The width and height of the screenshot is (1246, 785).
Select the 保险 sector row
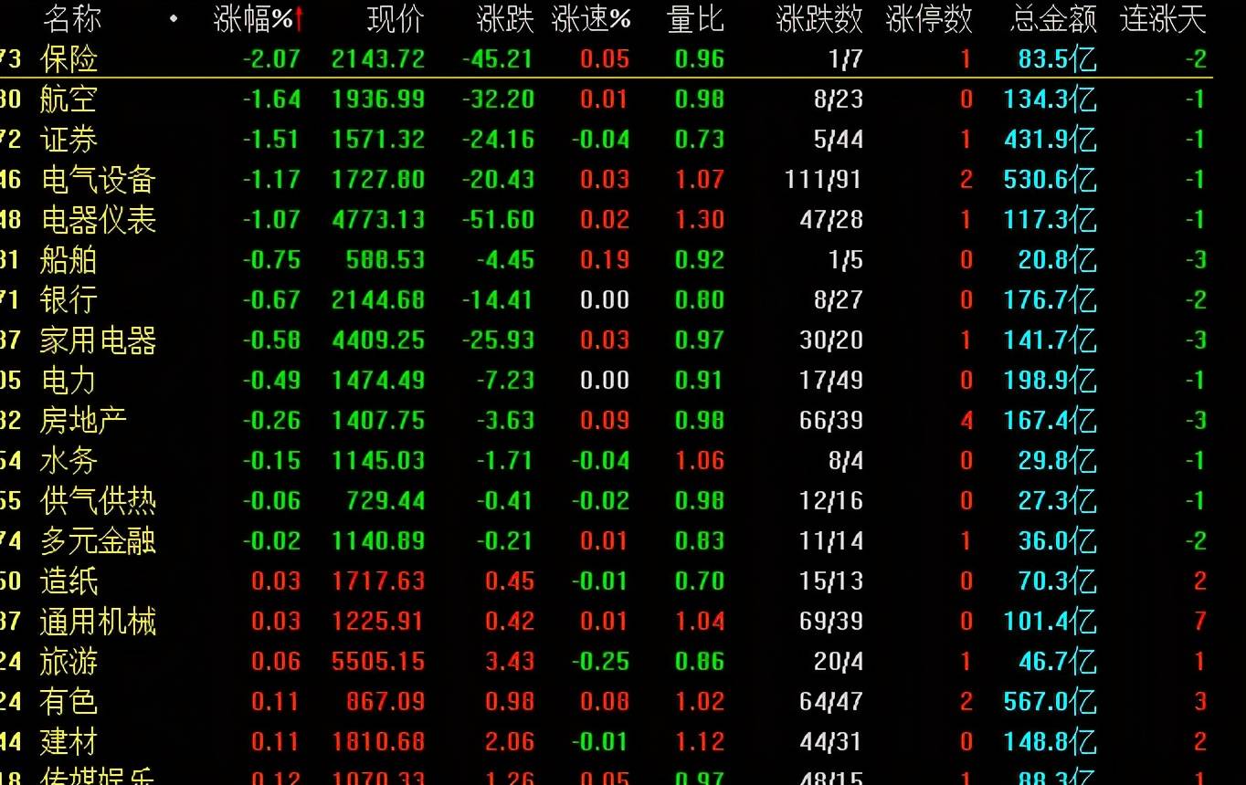[607, 59]
